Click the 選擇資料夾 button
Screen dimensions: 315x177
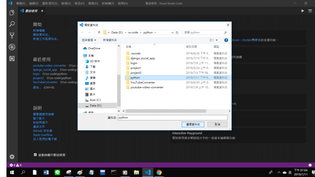[193, 124]
